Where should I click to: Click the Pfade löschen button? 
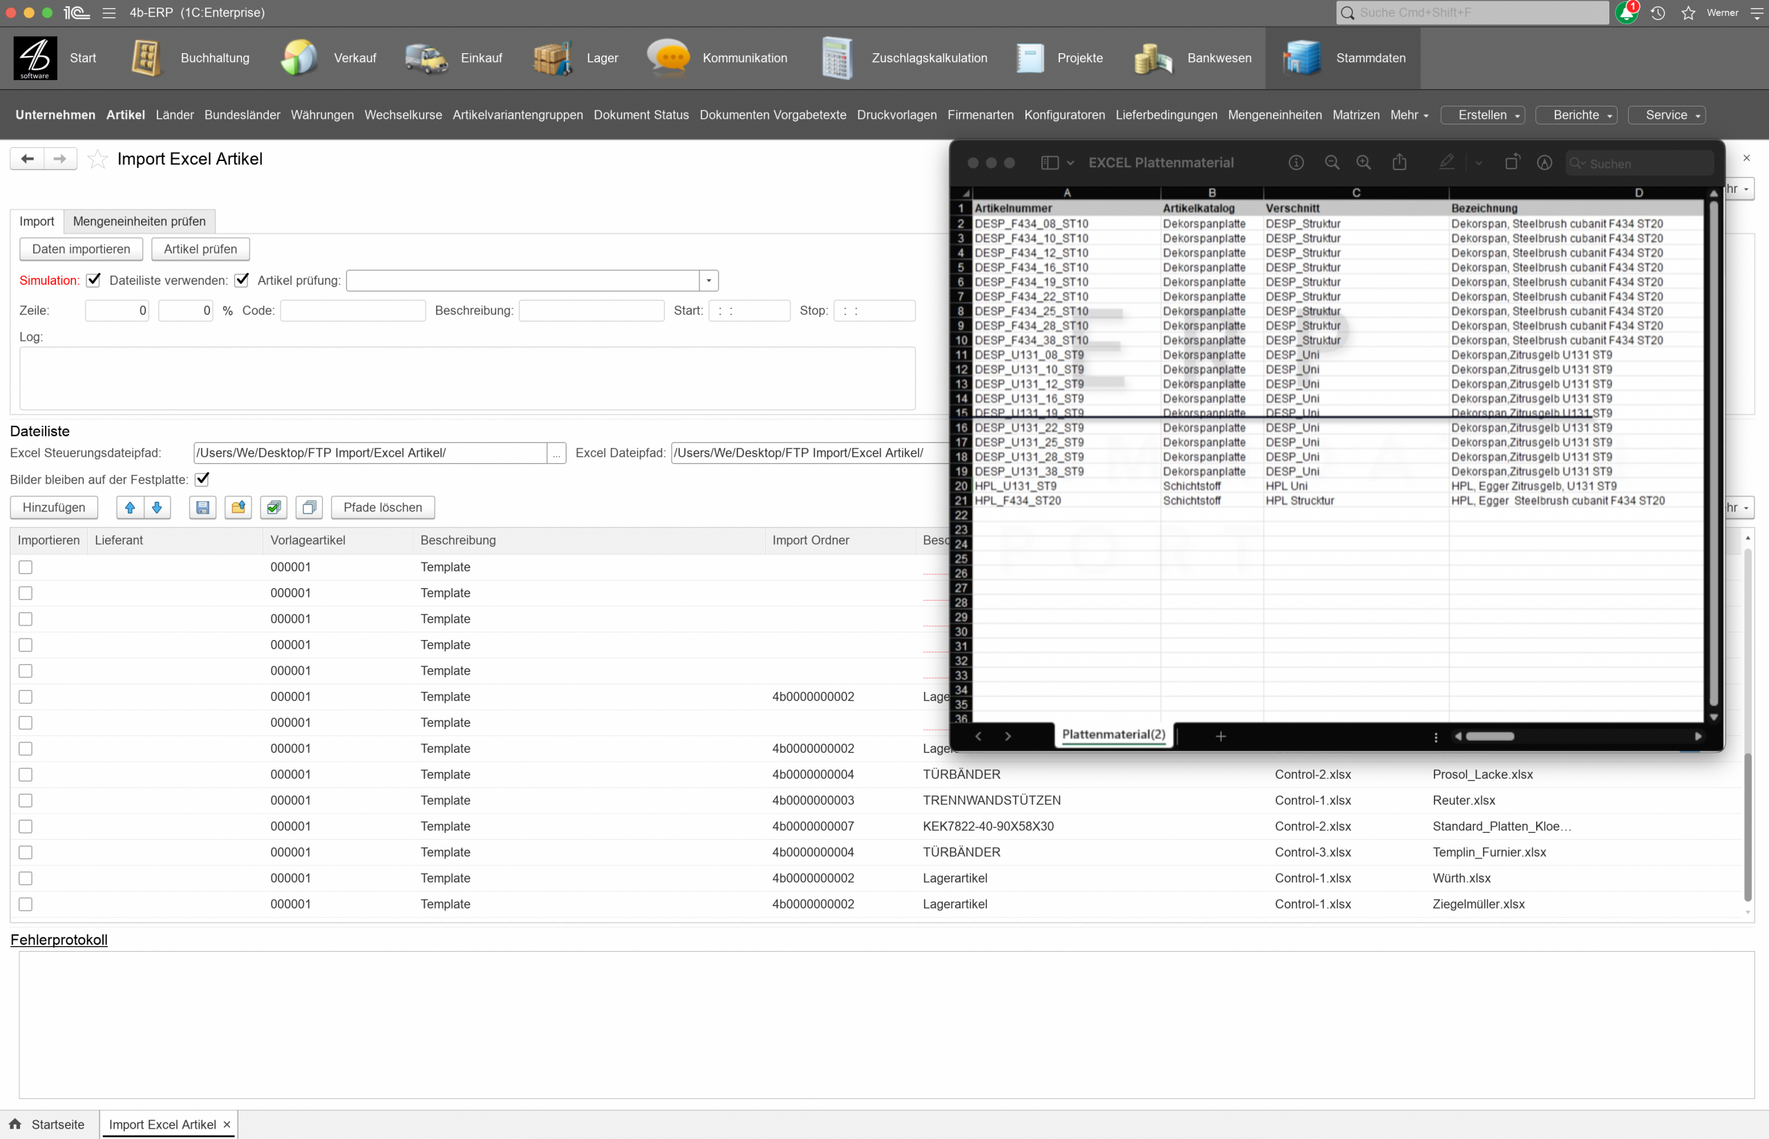tap(382, 507)
